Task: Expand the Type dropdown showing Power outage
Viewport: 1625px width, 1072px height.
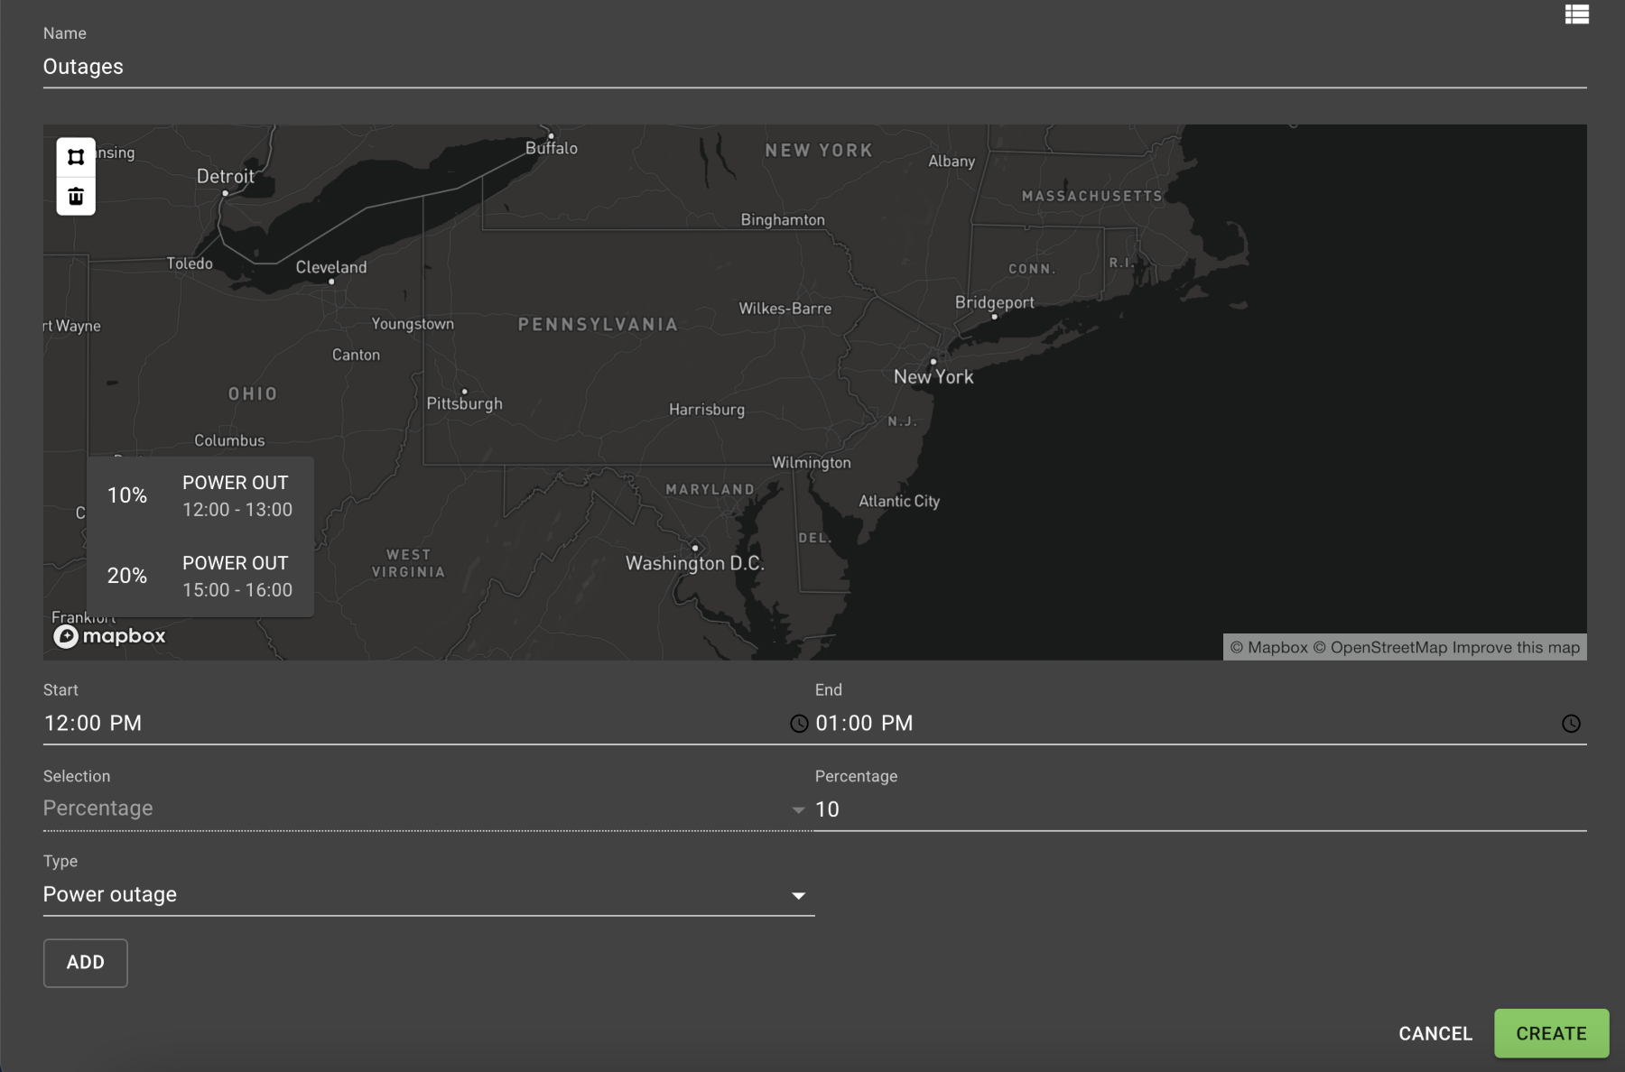Action: (x=361, y=894)
